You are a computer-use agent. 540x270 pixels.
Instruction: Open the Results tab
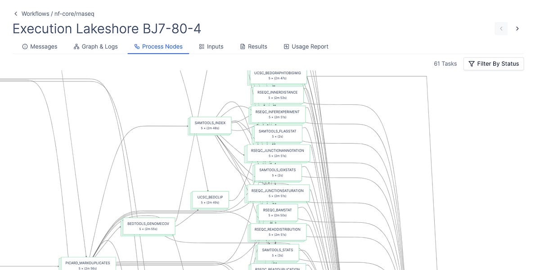pos(253,46)
